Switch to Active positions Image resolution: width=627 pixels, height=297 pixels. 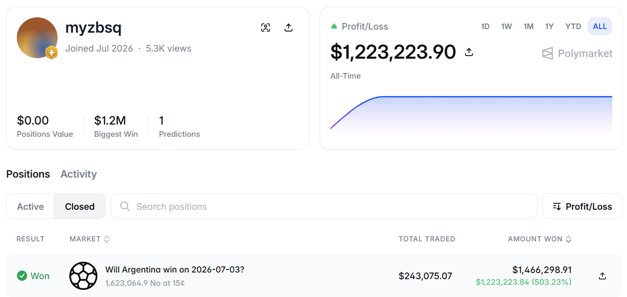tap(31, 207)
